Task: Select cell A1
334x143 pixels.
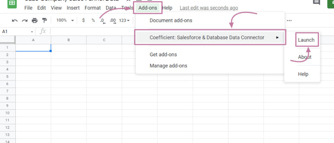Action: point(33,47)
